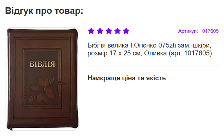Click the dashed divider under product title
This screenshot has height=138, width=224.
tap(153, 66)
